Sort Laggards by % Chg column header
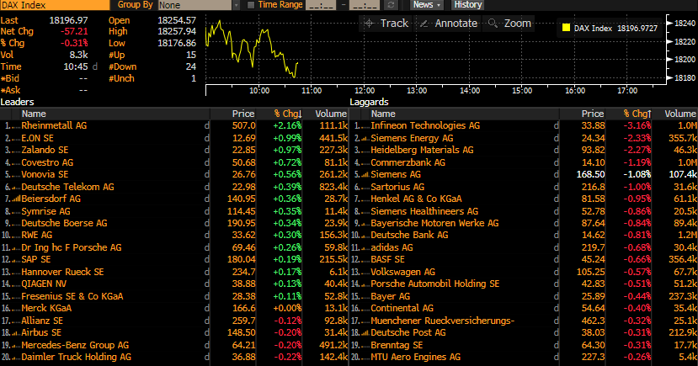The height and width of the screenshot is (366, 698). 637,114
